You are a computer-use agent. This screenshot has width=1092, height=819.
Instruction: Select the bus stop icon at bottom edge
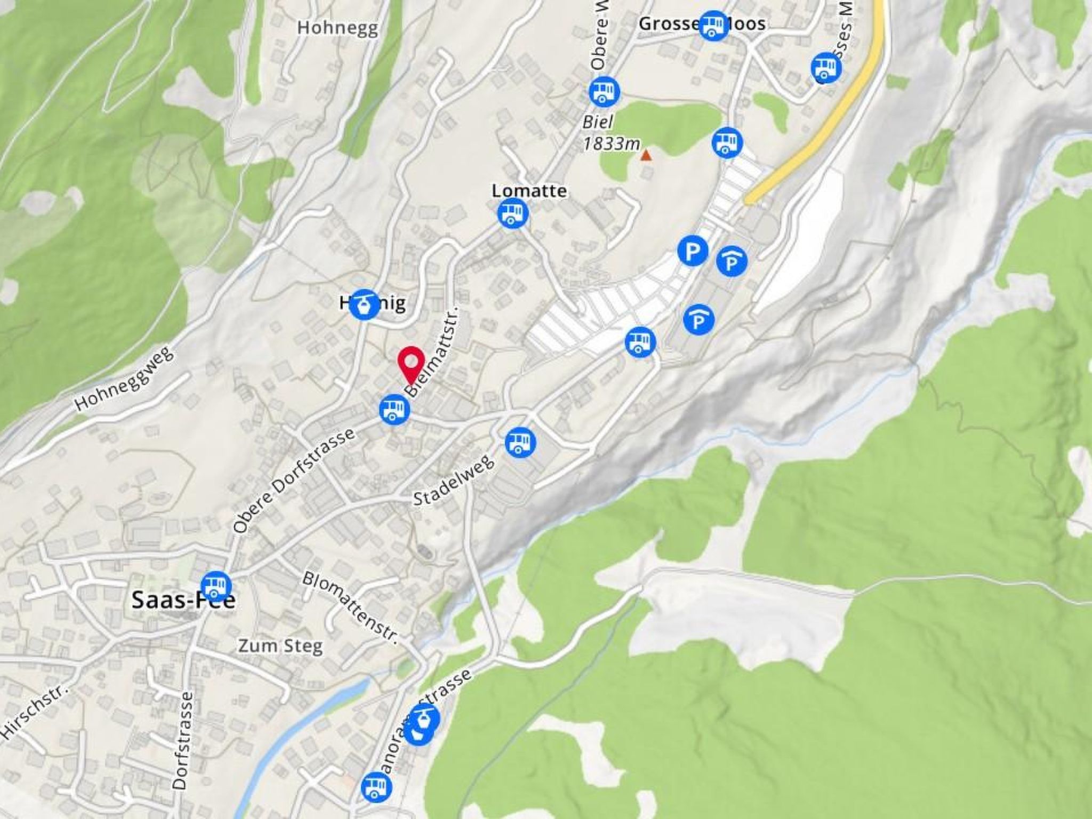point(376,788)
